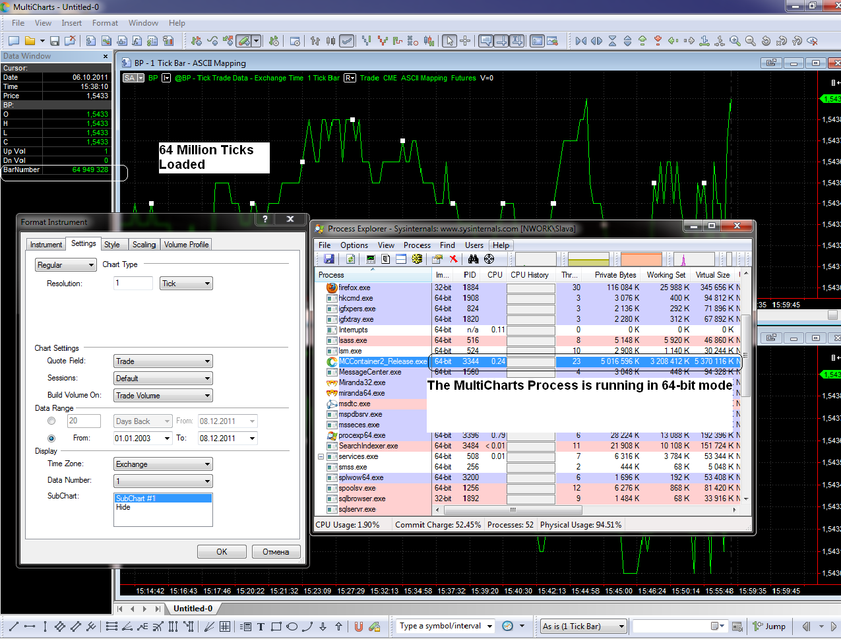
Task: Open the As is (1 Tick Bar) dropdown
Action: pyautogui.click(x=583, y=626)
